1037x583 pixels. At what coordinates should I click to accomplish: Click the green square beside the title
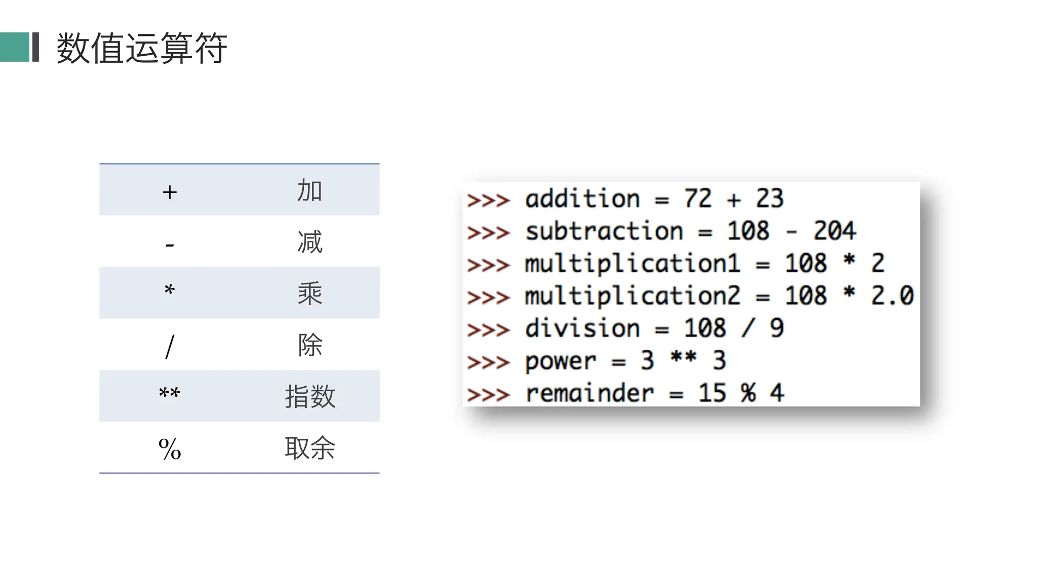pyautogui.click(x=15, y=47)
